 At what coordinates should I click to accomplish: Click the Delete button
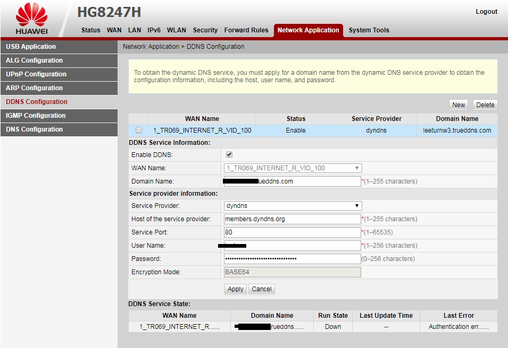(485, 105)
